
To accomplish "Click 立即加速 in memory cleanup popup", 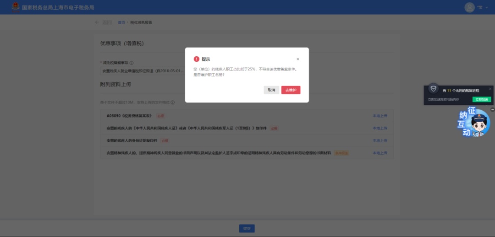I will point(482,99).
